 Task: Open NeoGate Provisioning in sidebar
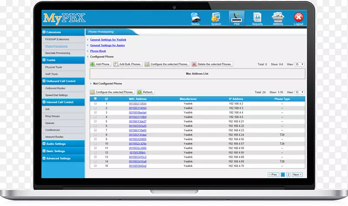point(58,53)
